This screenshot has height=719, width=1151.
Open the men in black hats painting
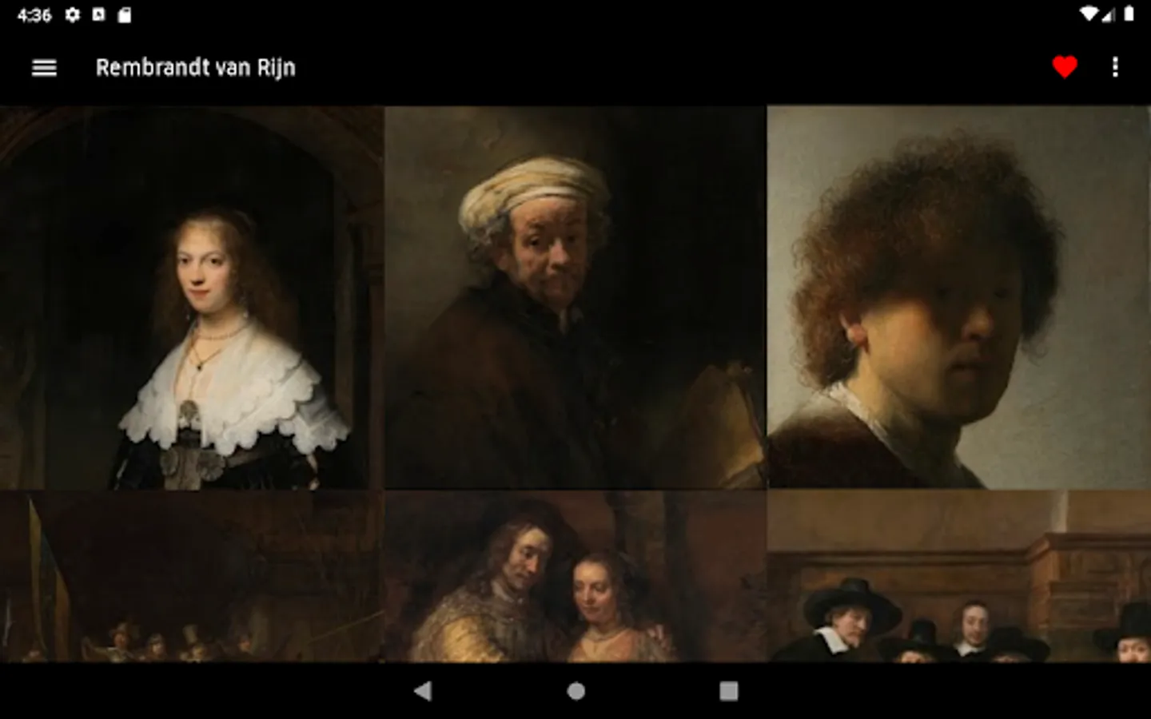point(959,576)
